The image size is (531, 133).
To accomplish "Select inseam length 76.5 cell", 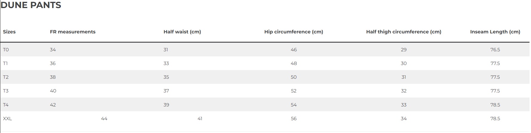I will tap(495, 50).
